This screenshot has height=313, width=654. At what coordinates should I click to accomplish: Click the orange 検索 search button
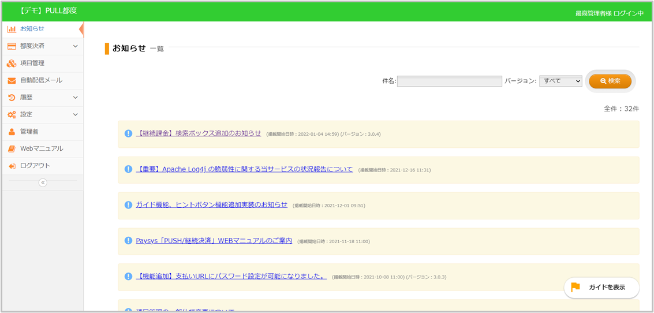[610, 81]
